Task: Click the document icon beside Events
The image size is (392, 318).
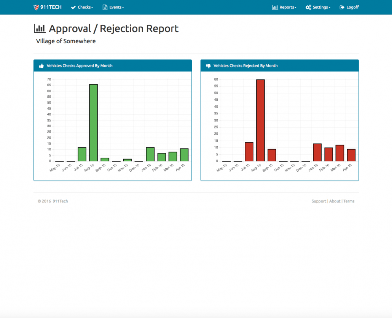Action: (x=105, y=7)
